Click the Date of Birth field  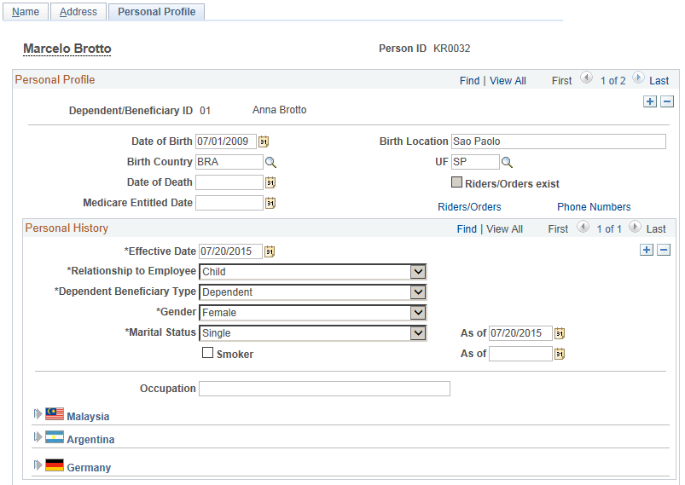226,141
